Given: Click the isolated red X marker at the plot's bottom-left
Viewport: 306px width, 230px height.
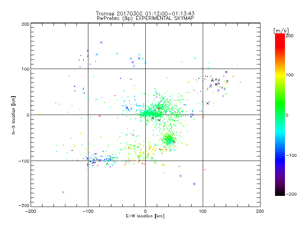Looking at the screenshot, I should click(x=63, y=192).
